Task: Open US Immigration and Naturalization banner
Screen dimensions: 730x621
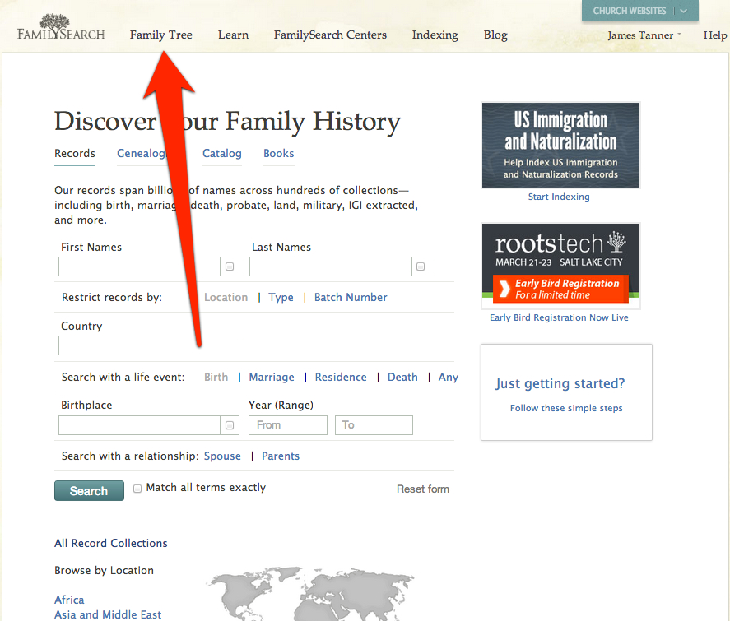Action: [x=560, y=145]
